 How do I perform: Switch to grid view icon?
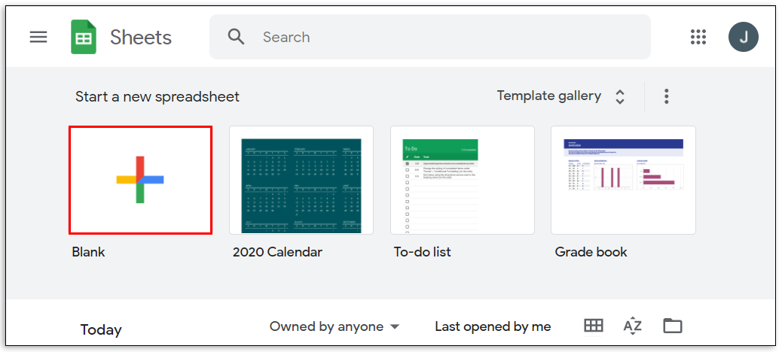pyautogui.click(x=594, y=326)
